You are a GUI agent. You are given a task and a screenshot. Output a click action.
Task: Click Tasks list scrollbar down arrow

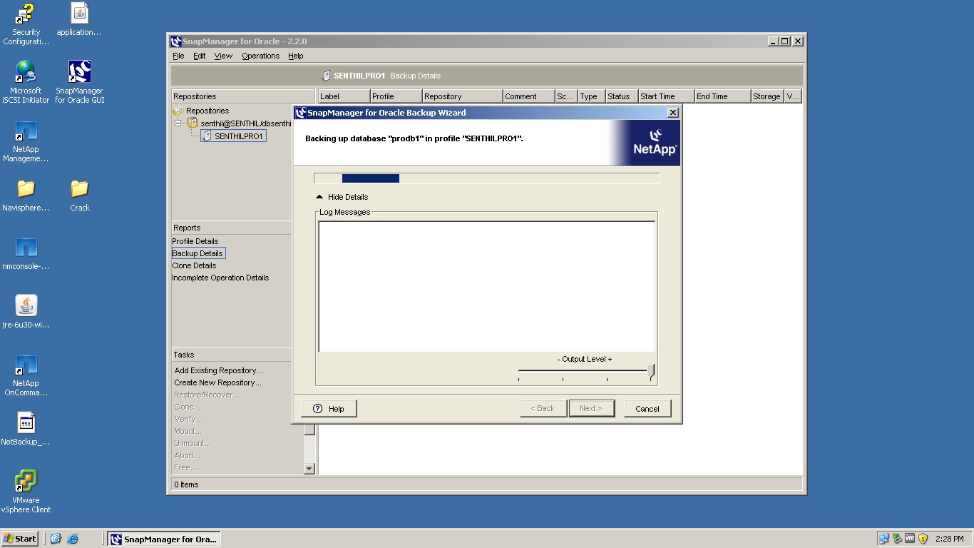[x=309, y=469]
